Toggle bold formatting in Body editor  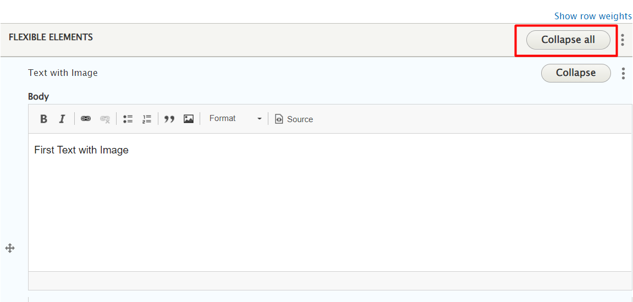[44, 119]
